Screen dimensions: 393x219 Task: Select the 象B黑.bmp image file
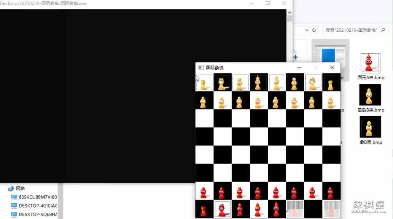(370, 127)
